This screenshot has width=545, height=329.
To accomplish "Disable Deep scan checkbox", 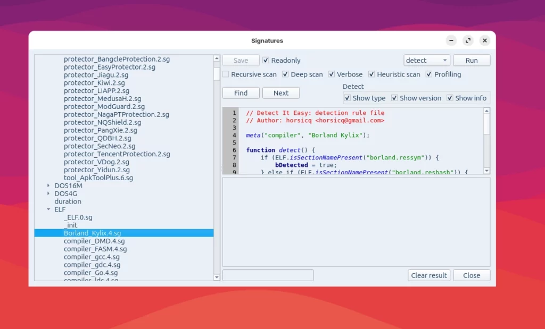I will 286,74.
